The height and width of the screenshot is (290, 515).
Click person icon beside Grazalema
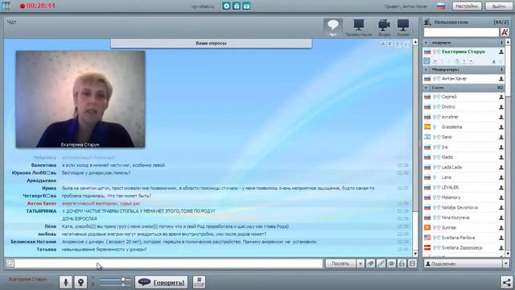click(501, 127)
